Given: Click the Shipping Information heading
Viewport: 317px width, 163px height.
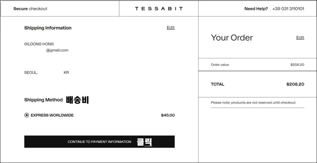Looking at the screenshot, I should [48, 28].
